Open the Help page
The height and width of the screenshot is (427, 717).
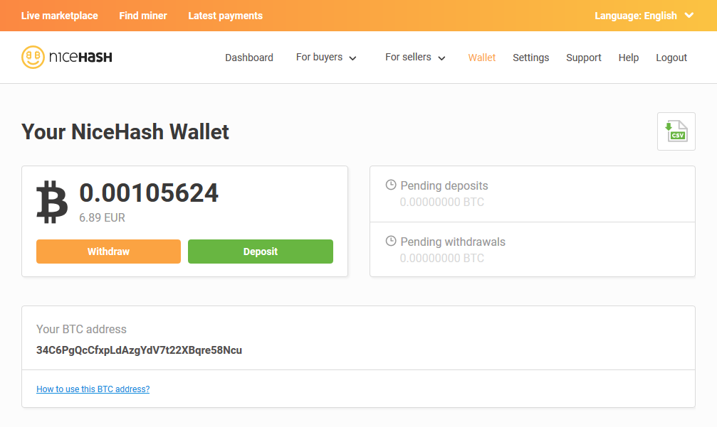pyautogui.click(x=628, y=58)
